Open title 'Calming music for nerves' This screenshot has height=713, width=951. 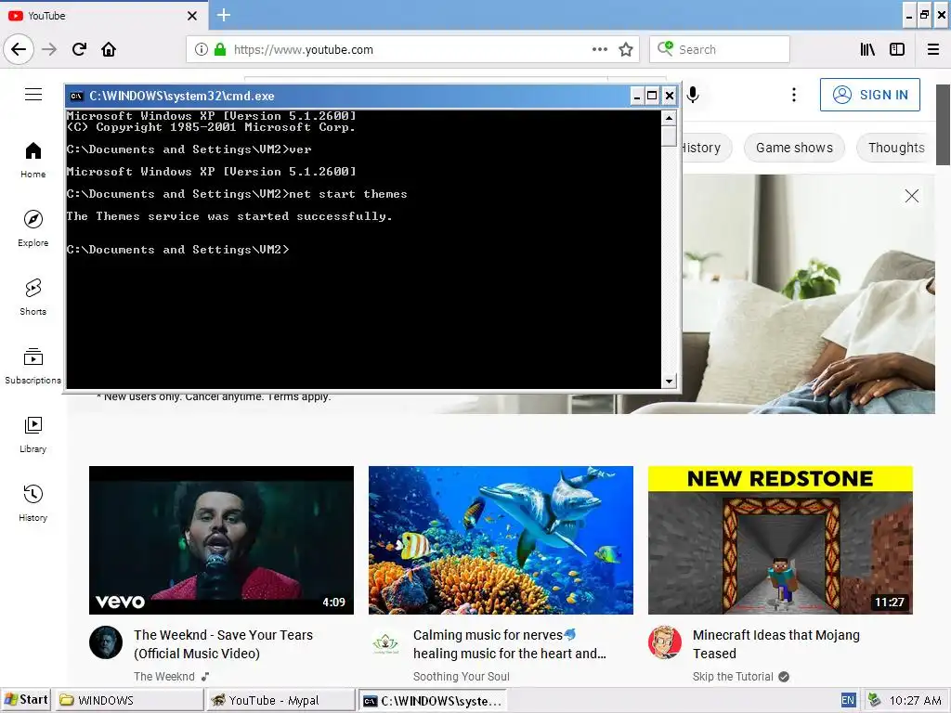[510, 644]
